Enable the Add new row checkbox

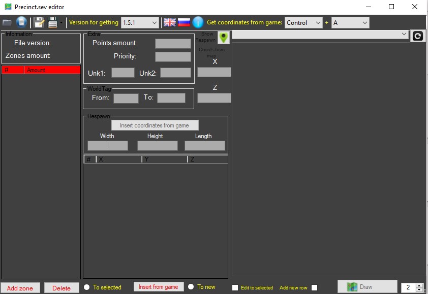(x=315, y=288)
